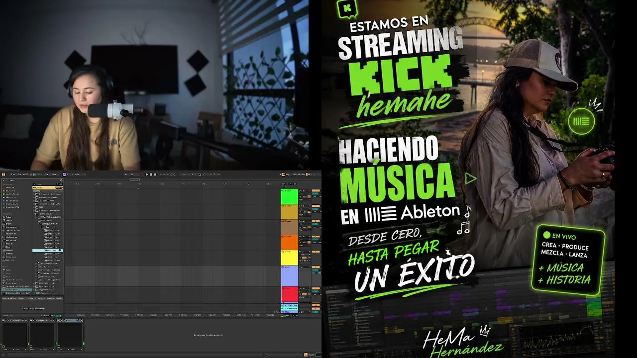The height and width of the screenshot is (358, 637).
Task: Toggle the leftmost device's activator in Device View
Action: point(3,320)
